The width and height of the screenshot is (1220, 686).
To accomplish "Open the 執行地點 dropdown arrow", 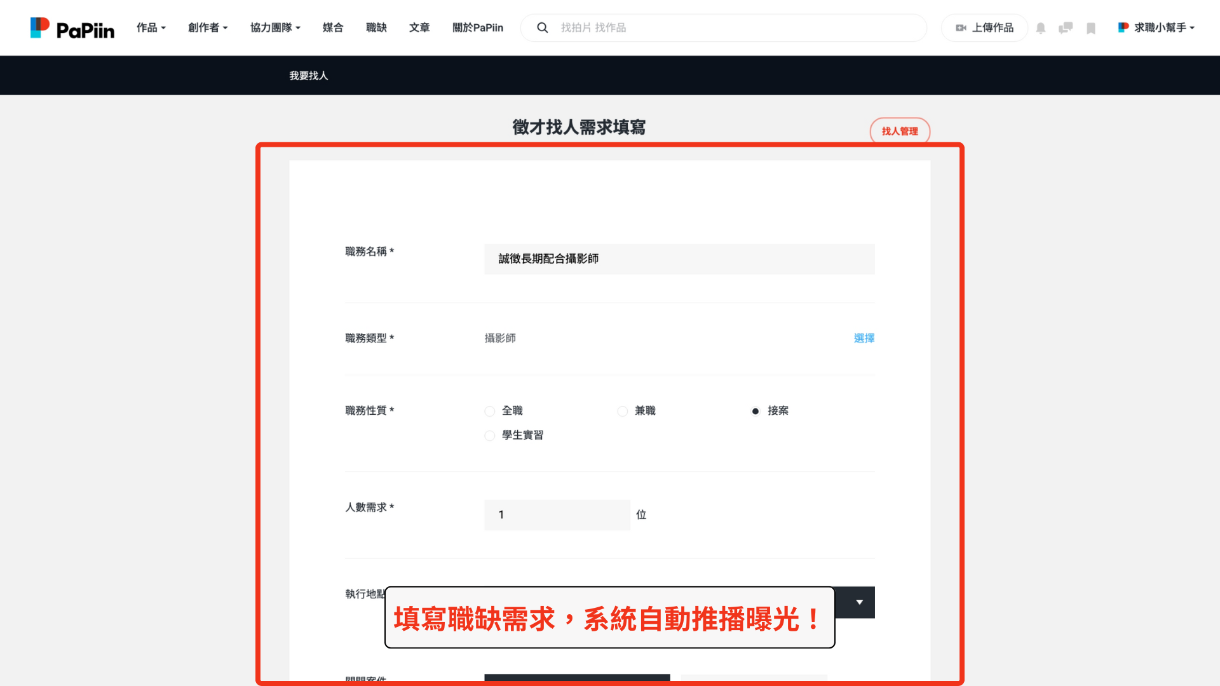I will coord(859,602).
